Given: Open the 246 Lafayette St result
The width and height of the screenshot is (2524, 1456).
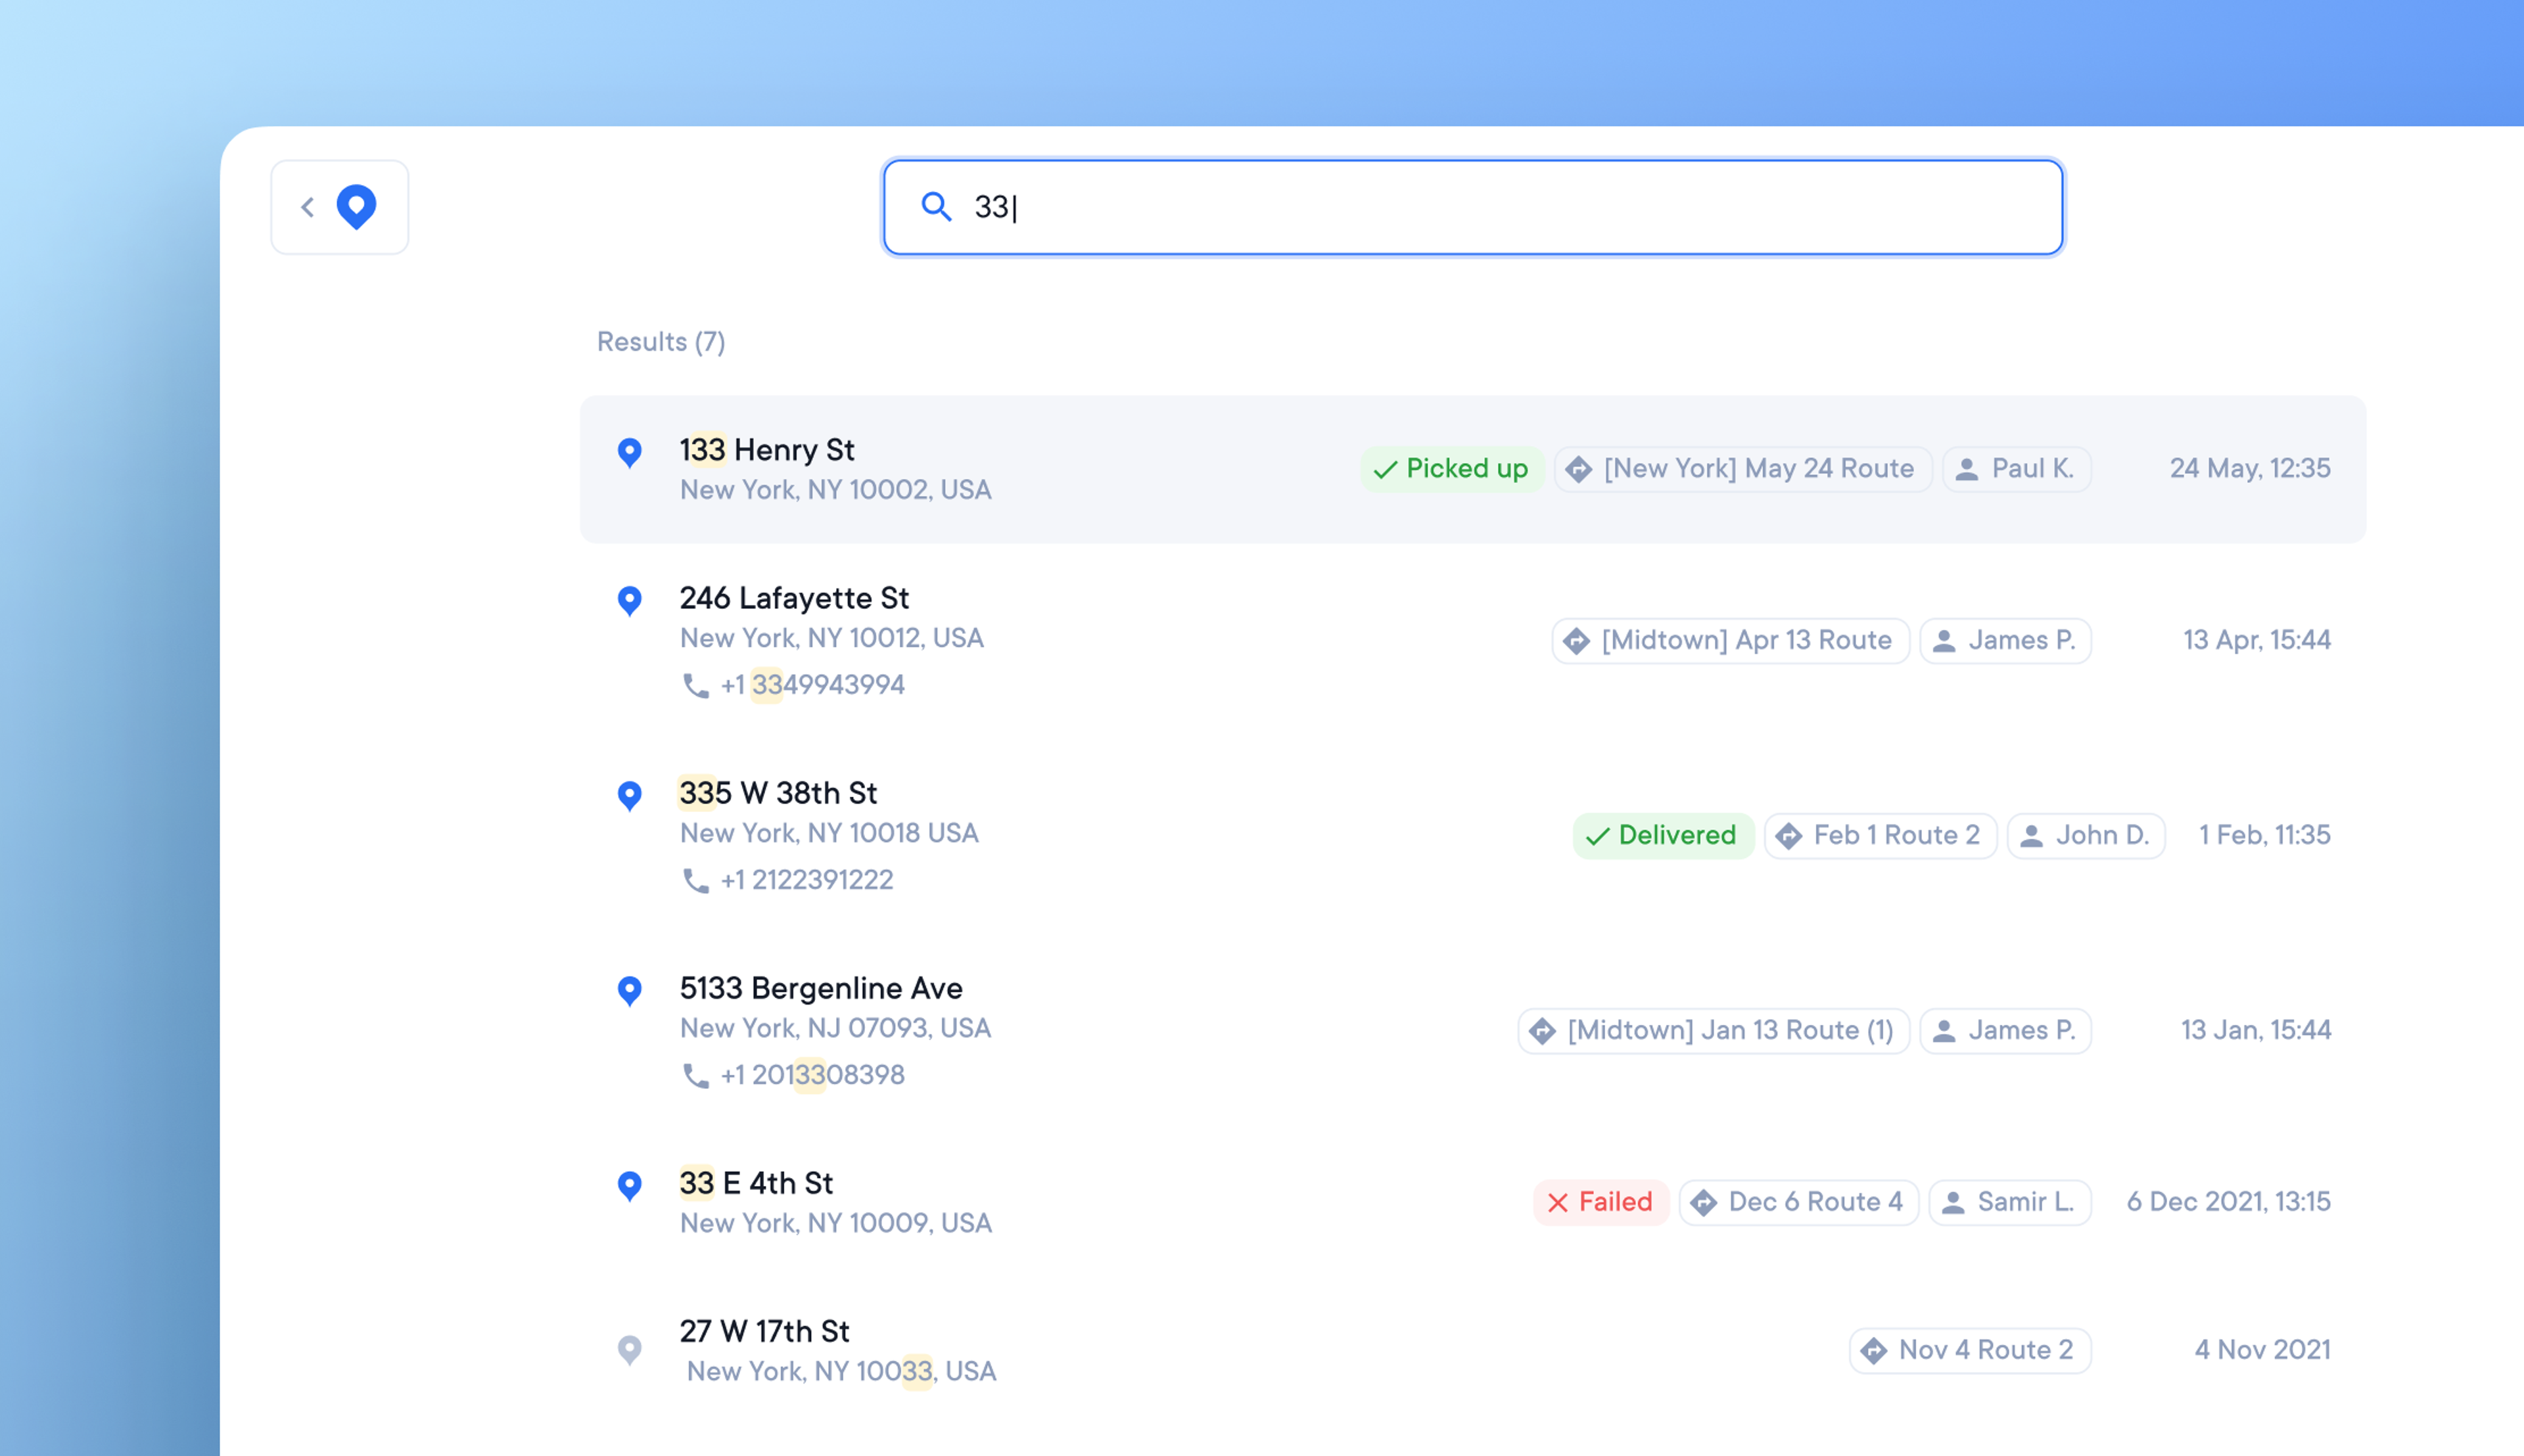Looking at the screenshot, I should (1472, 640).
